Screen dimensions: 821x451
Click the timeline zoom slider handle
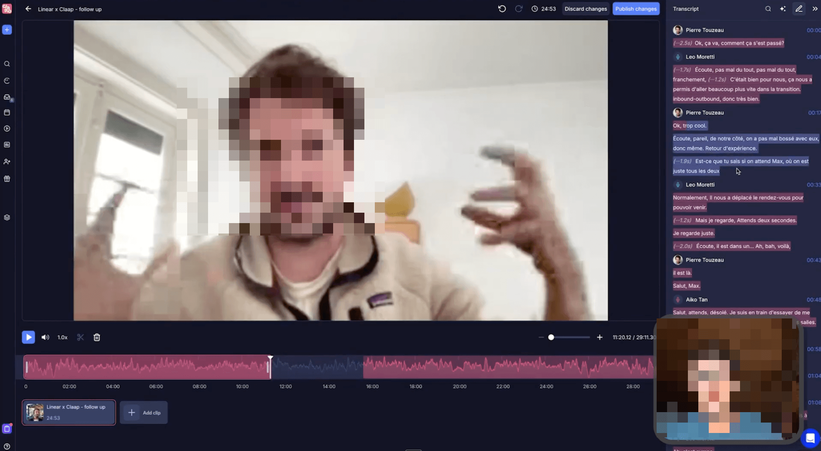click(551, 337)
